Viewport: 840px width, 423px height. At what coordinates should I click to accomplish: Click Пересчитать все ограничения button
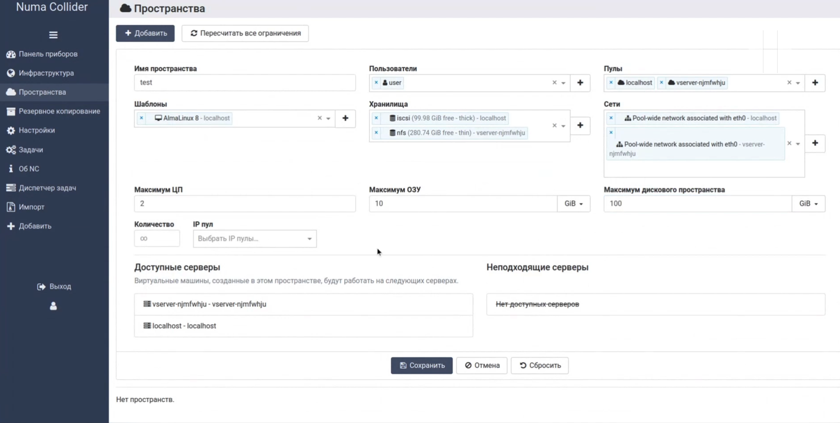pyautogui.click(x=245, y=33)
